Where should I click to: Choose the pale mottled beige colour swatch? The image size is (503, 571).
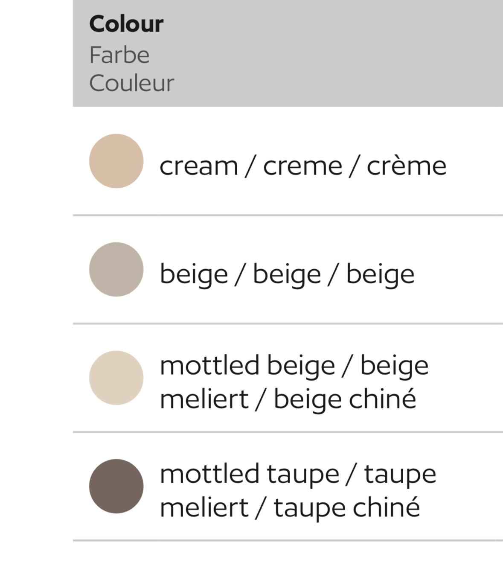116,378
